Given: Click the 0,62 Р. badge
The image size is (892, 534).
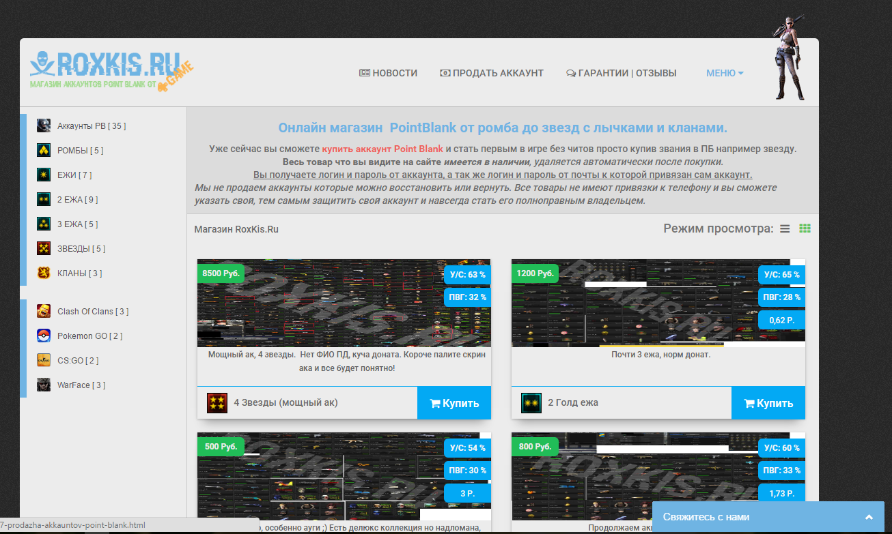Looking at the screenshot, I should tap(781, 320).
